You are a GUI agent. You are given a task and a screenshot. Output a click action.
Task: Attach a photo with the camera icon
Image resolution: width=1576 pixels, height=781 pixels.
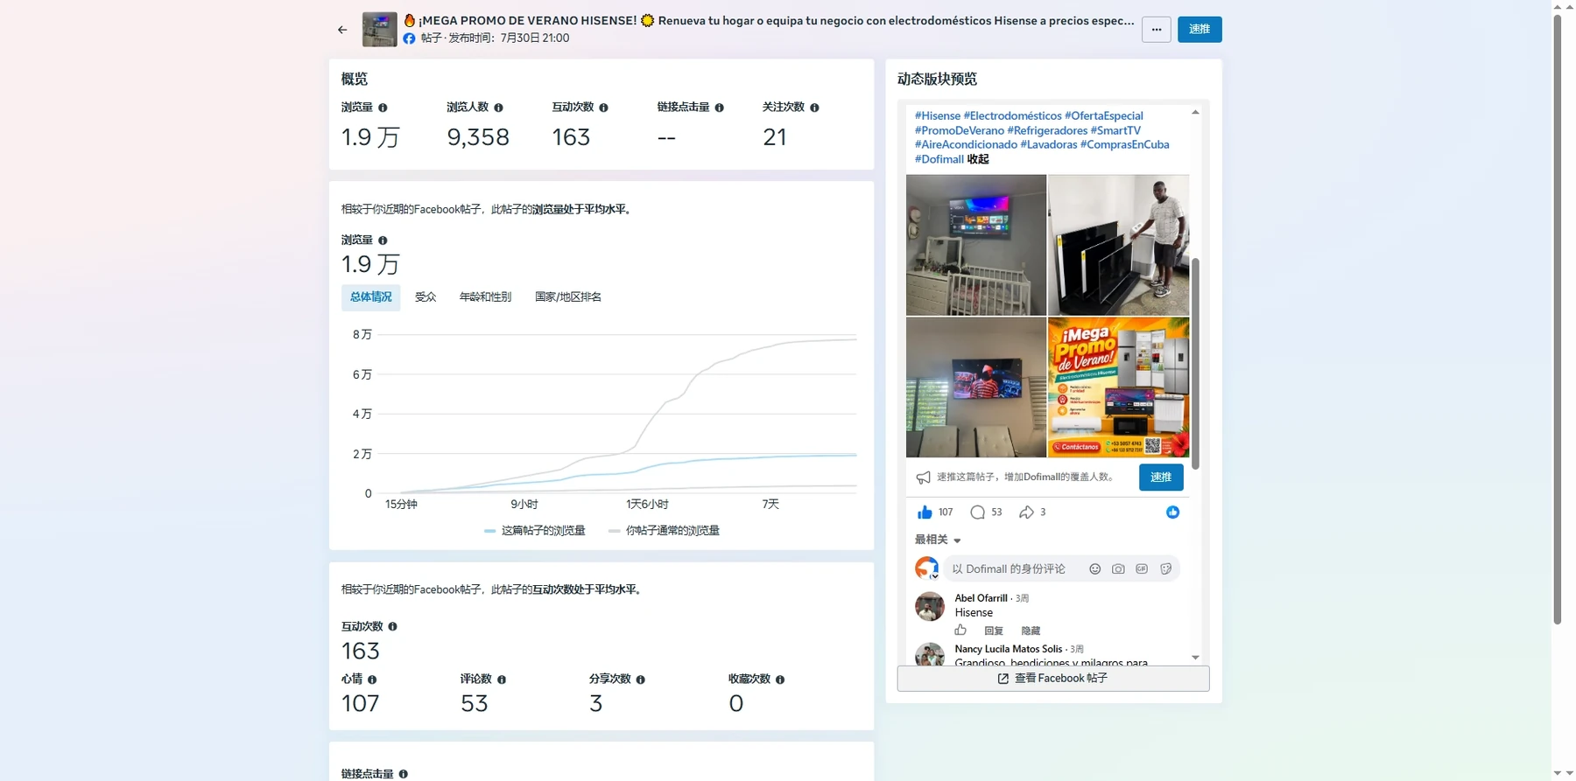point(1118,569)
